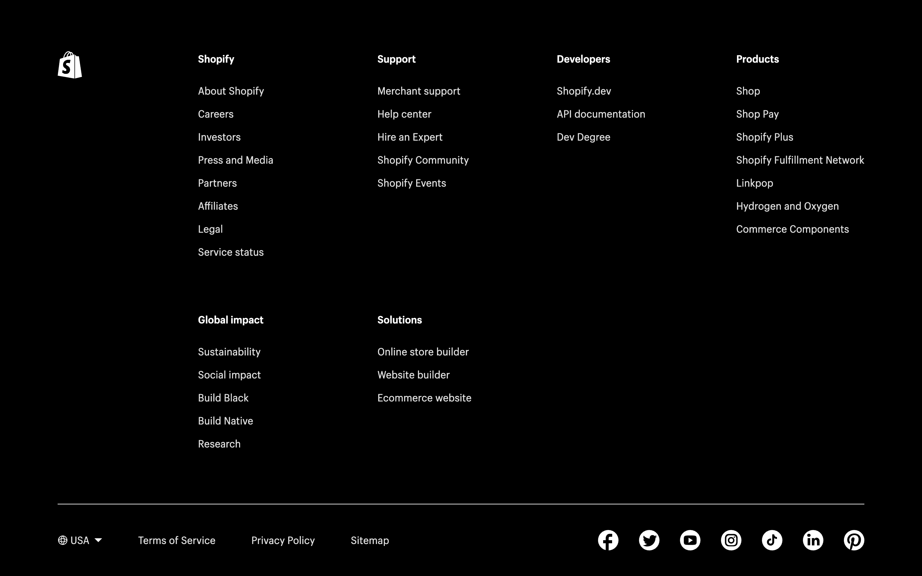Go to Shopify Fulfillment Network
922x576 pixels.
800,160
